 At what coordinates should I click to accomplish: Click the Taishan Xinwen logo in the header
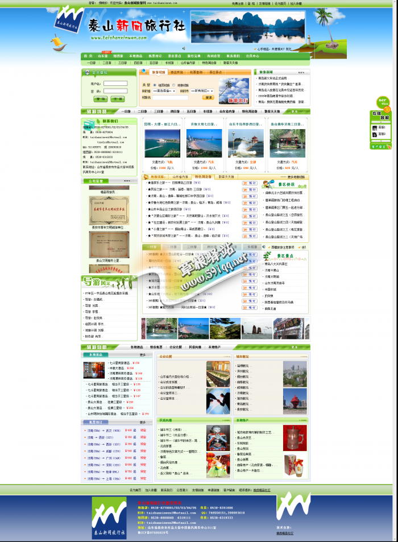69,20
